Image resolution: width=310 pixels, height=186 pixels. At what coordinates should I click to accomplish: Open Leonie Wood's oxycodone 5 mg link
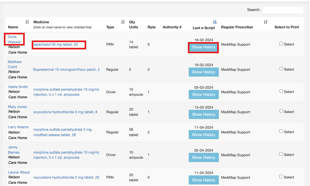66,178
